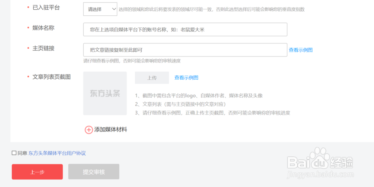
Task: Open the 已入驻平台 请选择 dropdown
Action: [x=100, y=9]
